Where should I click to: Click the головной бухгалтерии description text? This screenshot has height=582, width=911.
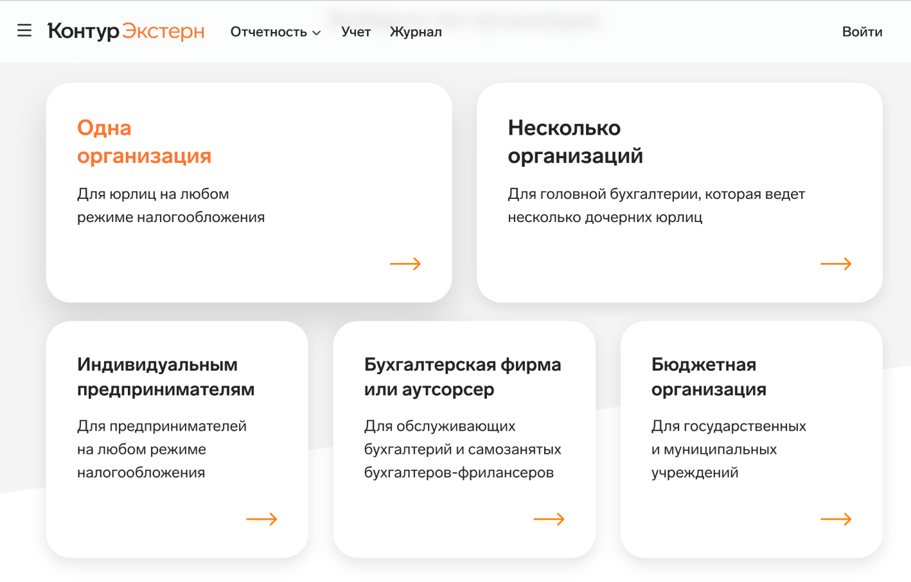(656, 205)
